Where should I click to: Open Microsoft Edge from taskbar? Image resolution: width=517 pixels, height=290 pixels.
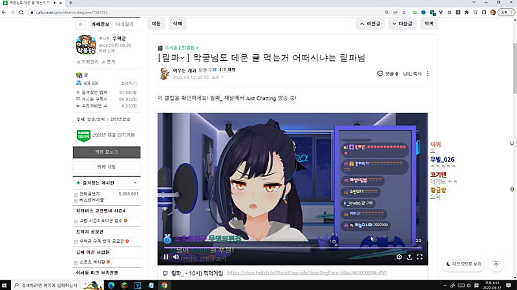(111, 285)
